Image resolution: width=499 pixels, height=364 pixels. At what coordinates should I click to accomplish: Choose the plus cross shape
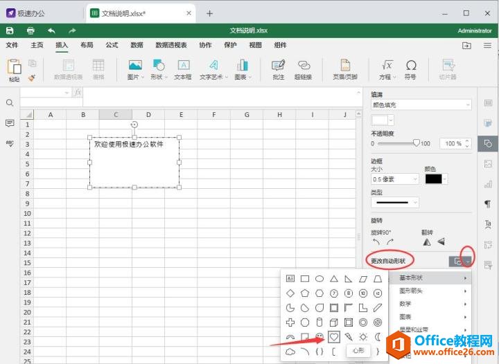pyautogui.click(x=290, y=322)
